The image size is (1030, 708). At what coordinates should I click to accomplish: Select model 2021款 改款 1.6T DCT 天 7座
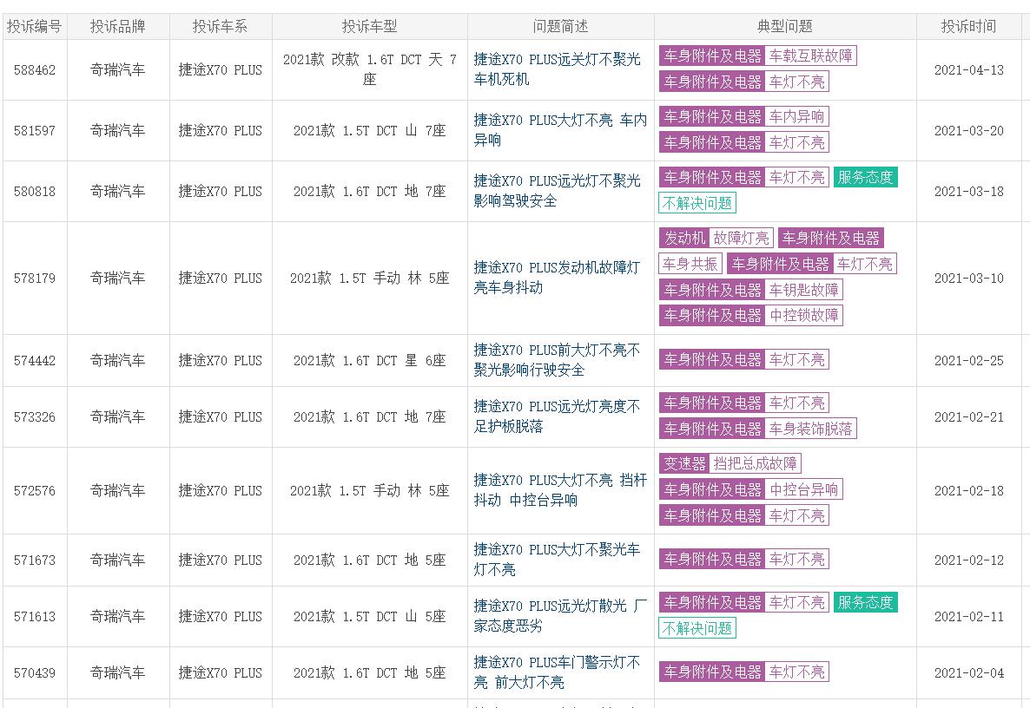pyautogui.click(x=369, y=69)
